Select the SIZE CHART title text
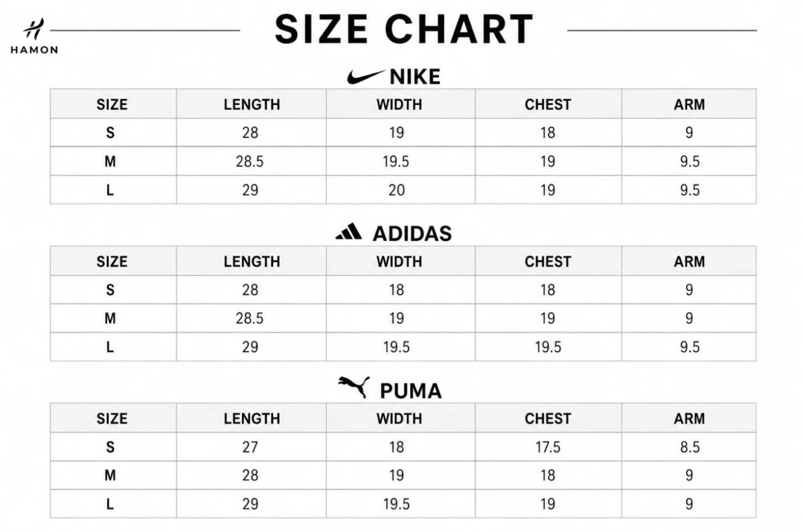Viewport: 803px width, 532px height. coord(403,29)
